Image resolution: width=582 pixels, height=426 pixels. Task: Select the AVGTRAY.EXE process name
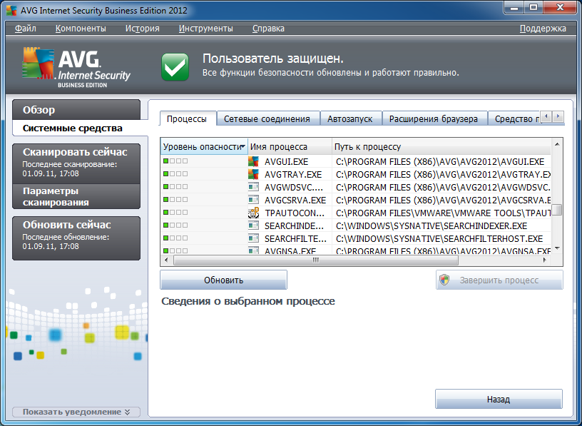click(x=293, y=175)
